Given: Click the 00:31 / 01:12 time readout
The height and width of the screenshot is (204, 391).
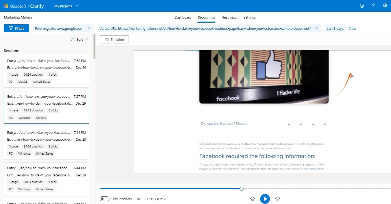Looking at the screenshot, I should click(x=156, y=199).
